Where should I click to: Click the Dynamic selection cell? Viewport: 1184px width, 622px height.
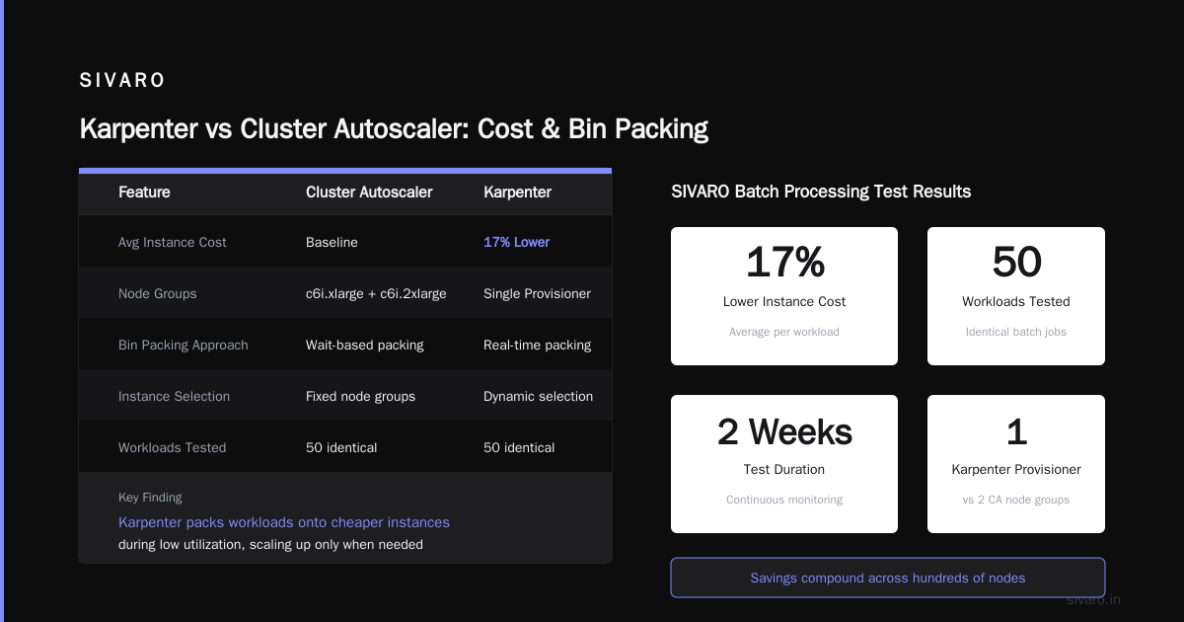pyautogui.click(x=538, y=396)
